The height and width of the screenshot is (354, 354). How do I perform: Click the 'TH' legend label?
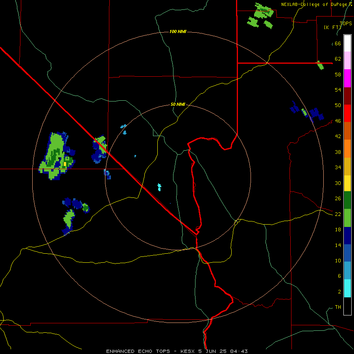[338, 307]
